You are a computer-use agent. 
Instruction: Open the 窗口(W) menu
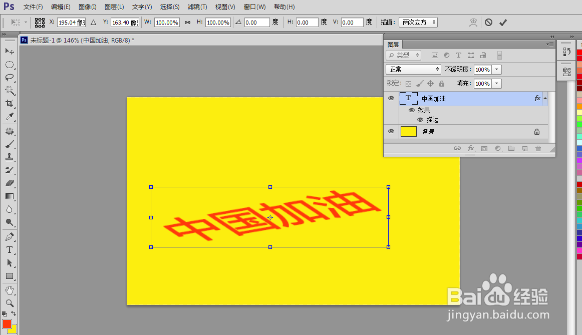coord(254,7)
